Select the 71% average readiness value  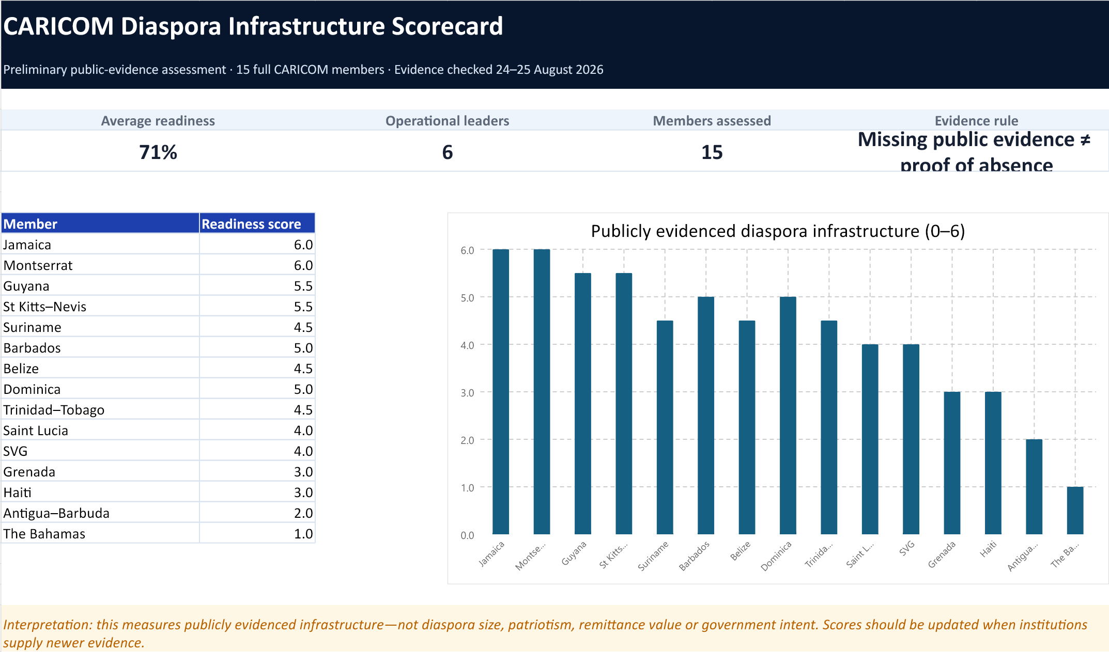pyautogui.click(x=158, y=152)
